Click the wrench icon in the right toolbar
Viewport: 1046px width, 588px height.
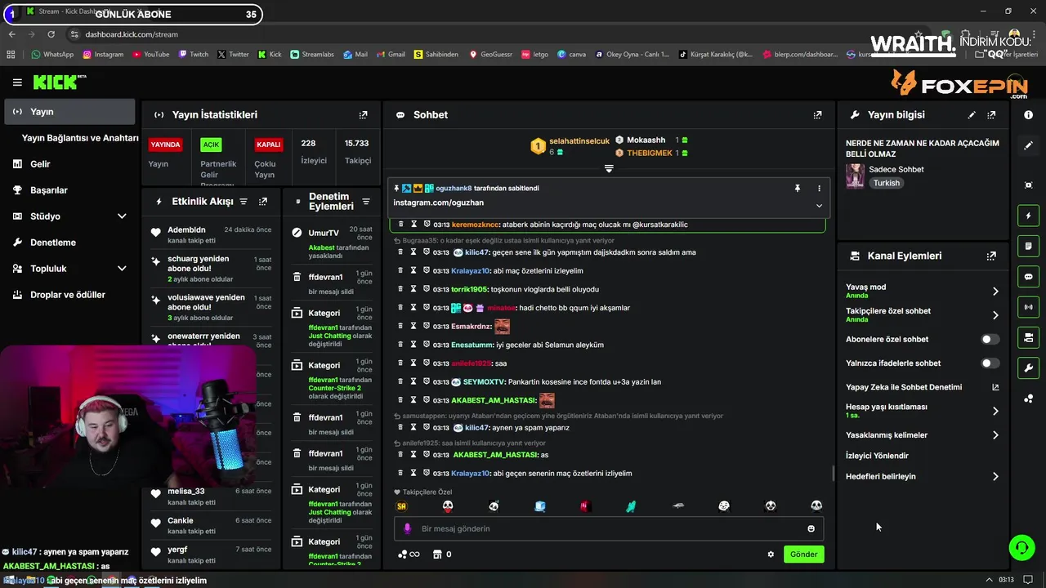click(1028, 368)
